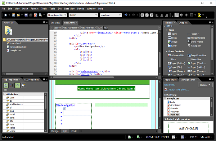This screenshot has width=216, height=141.
Task: Click the Save icon in toolbar
Action: [x=26, y=15]
